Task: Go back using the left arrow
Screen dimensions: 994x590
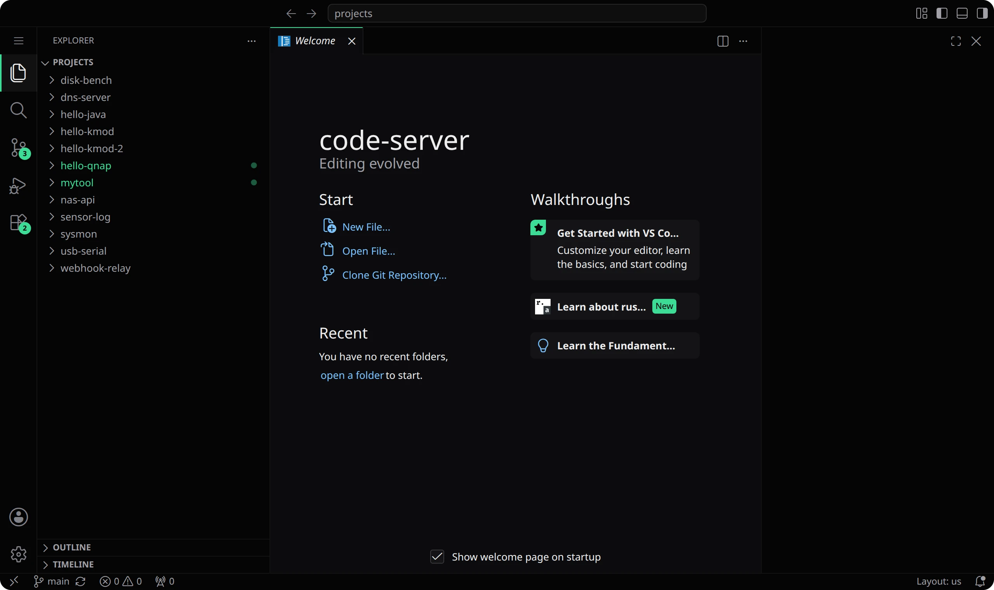Action: tap(291, 14)
